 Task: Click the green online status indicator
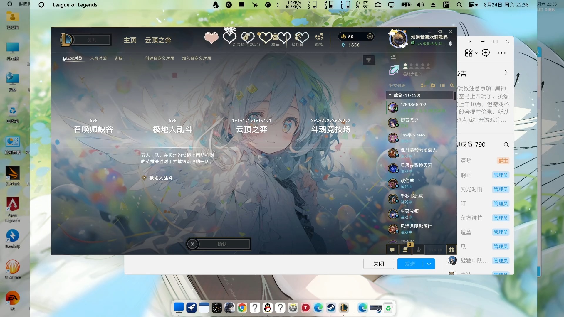click(413, 43)
